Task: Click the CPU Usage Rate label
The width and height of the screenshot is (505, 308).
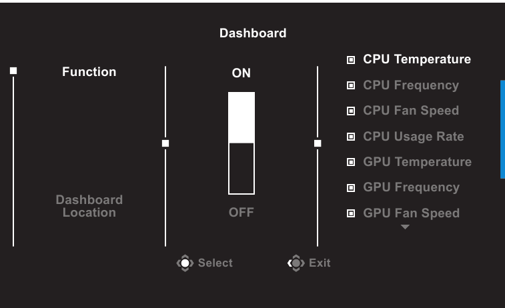Action: (413, 137)
